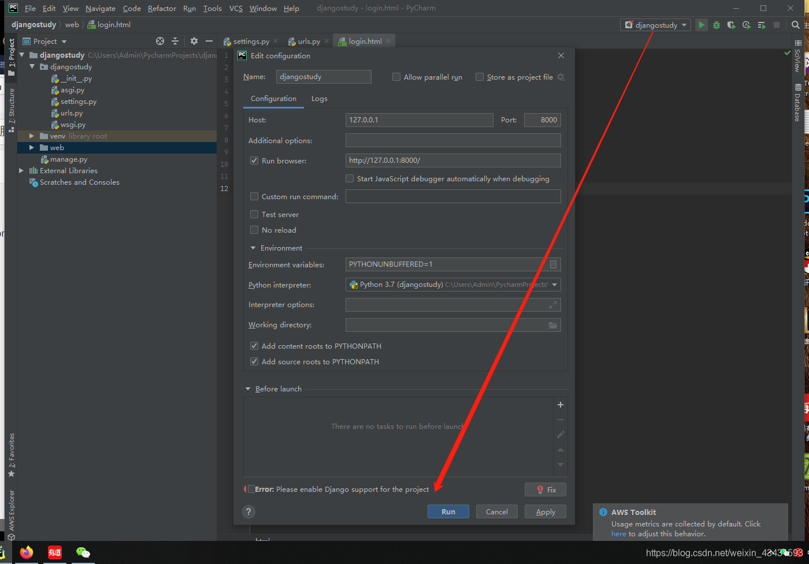Click gear icon beside Store as project file
This screenshot has width=809, height=564.
coord(561,77)
